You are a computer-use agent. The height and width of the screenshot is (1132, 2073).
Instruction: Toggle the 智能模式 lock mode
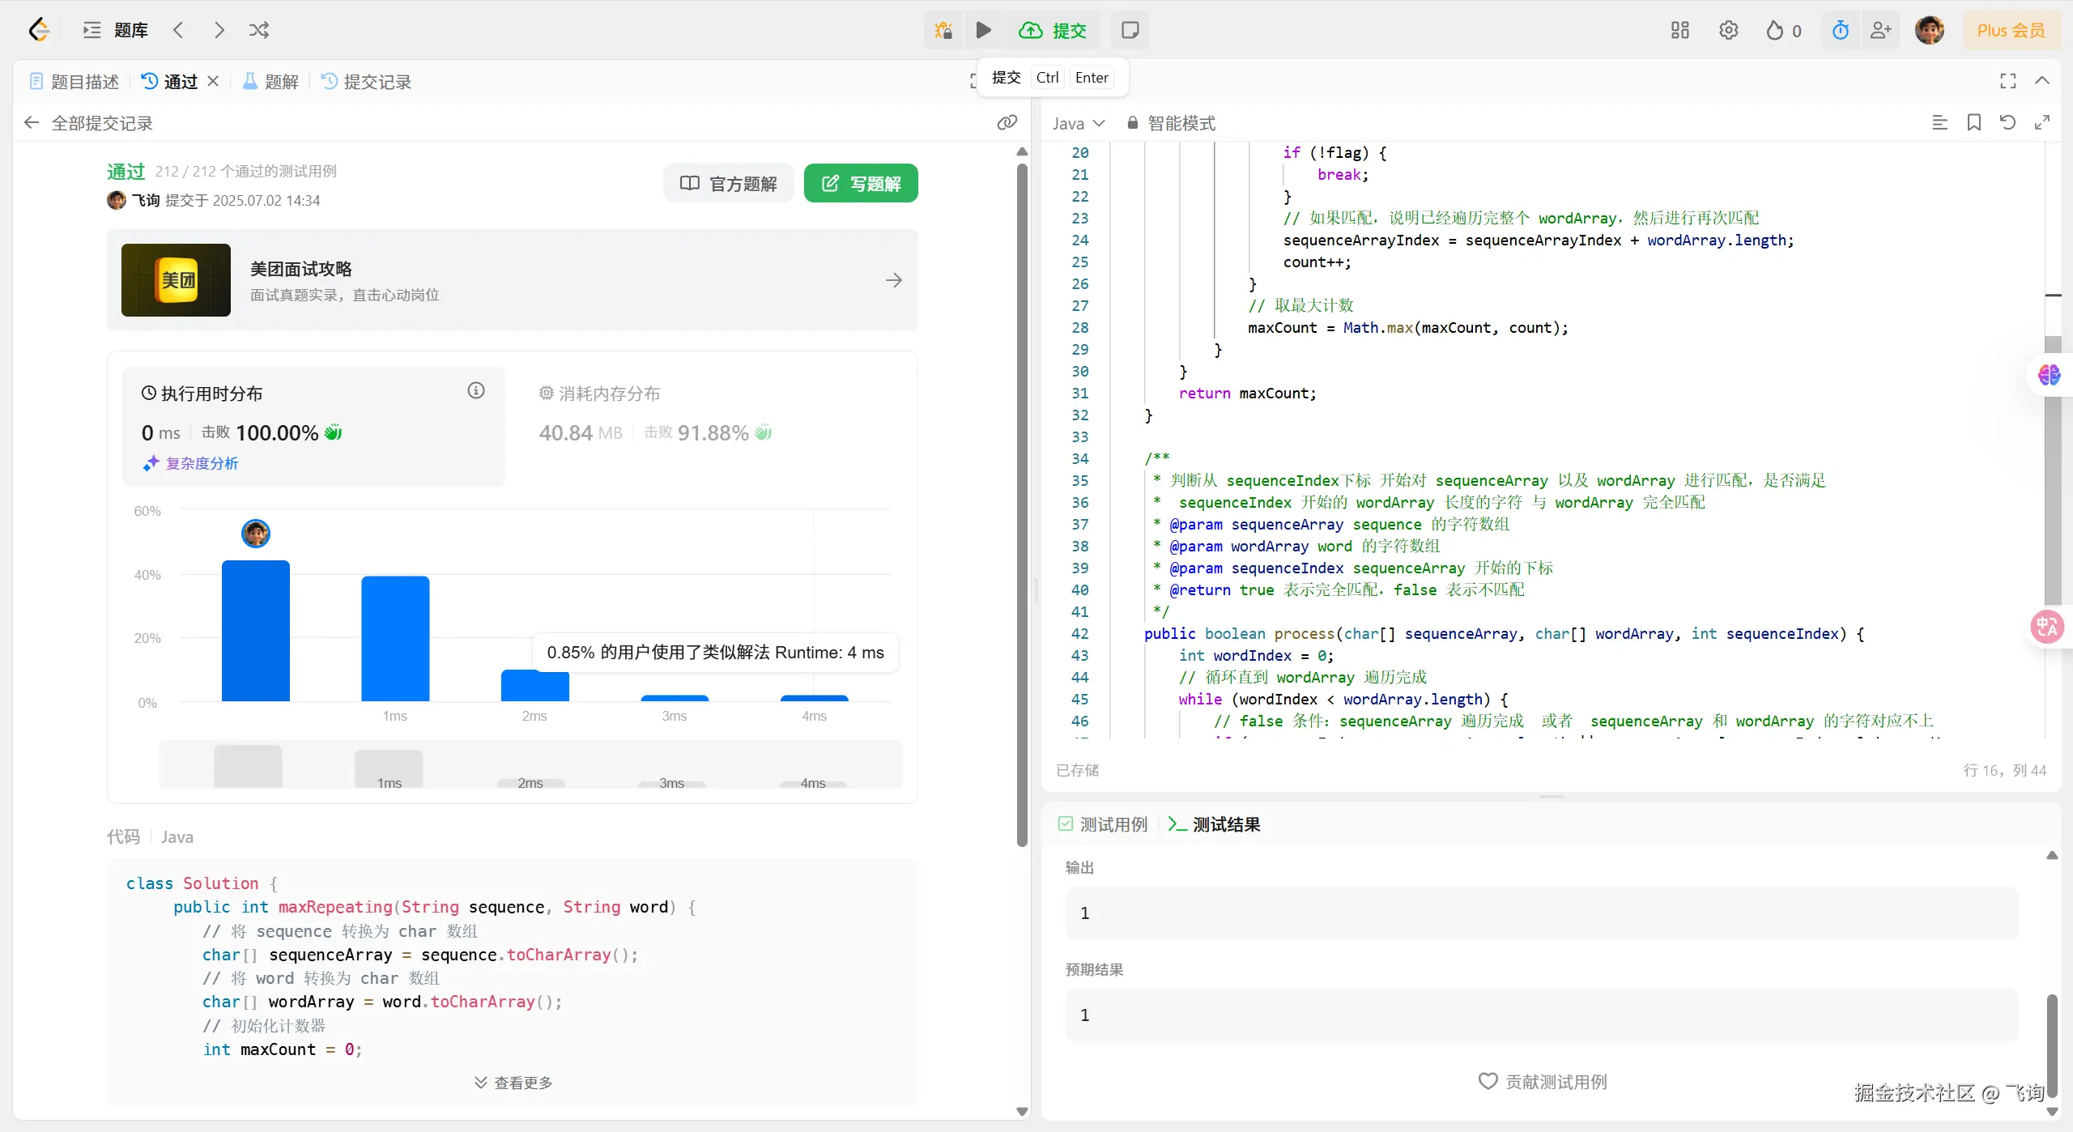point(1171,123)
